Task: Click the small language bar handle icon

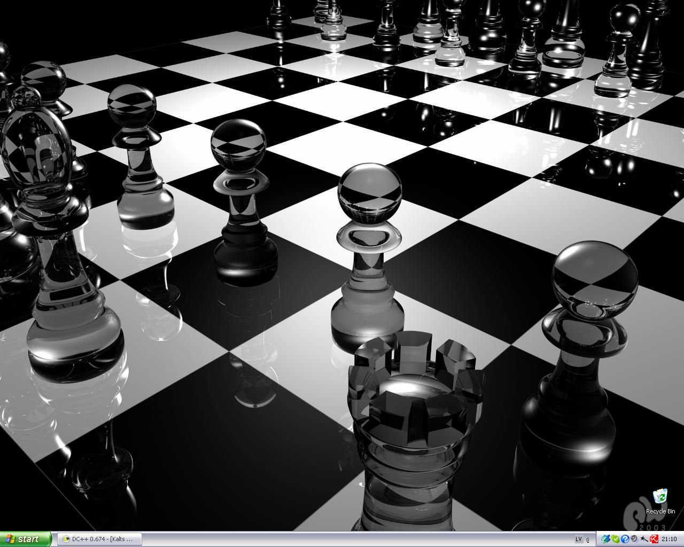Action: click(x=588, y=540)
